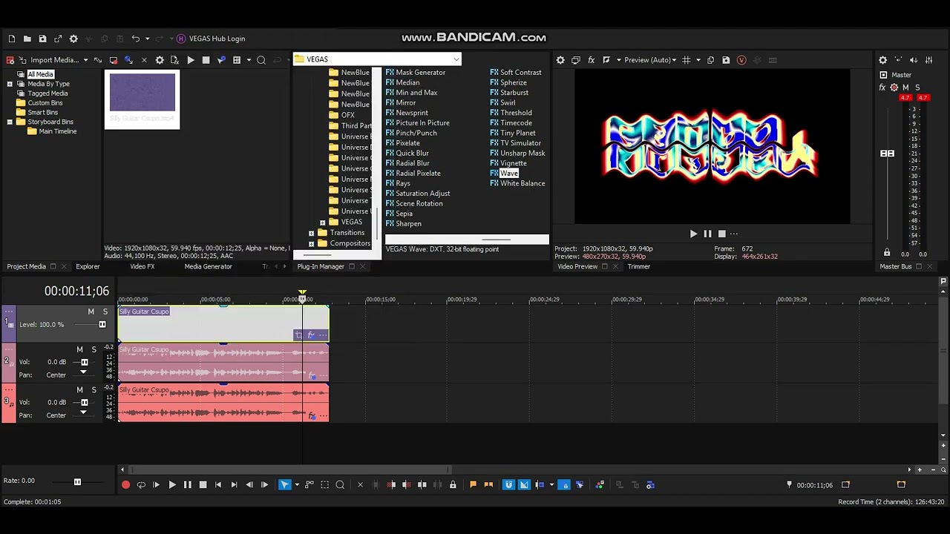
Task: Toggle external monitor preview icon
Action: tap(576, 60)
